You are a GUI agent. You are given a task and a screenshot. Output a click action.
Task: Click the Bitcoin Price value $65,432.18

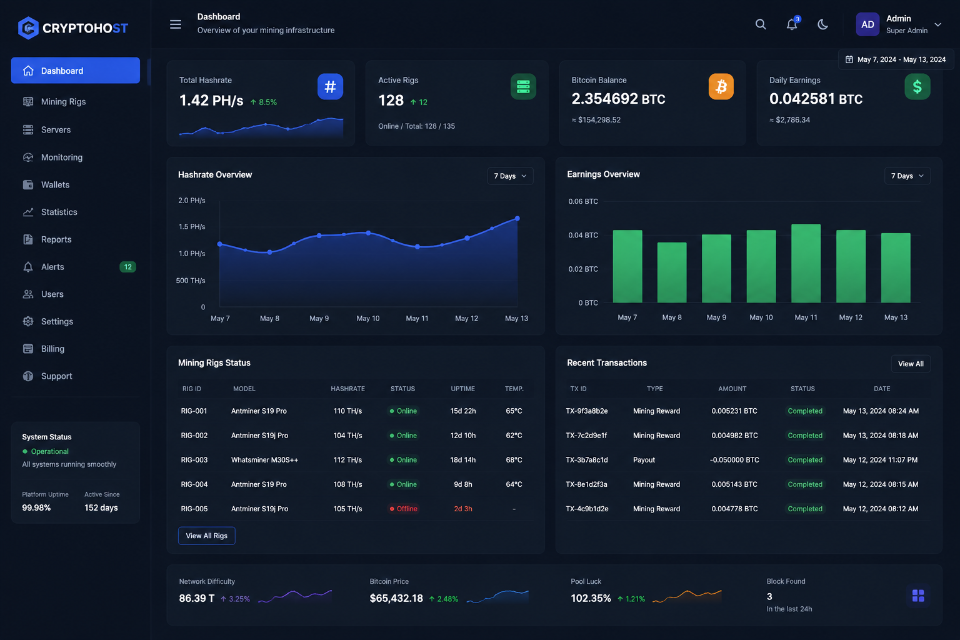tap(396, 598)
